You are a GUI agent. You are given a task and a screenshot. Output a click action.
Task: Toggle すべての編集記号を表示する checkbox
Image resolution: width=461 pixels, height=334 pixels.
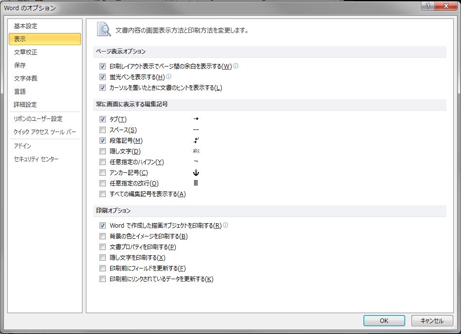coord(102,194)
